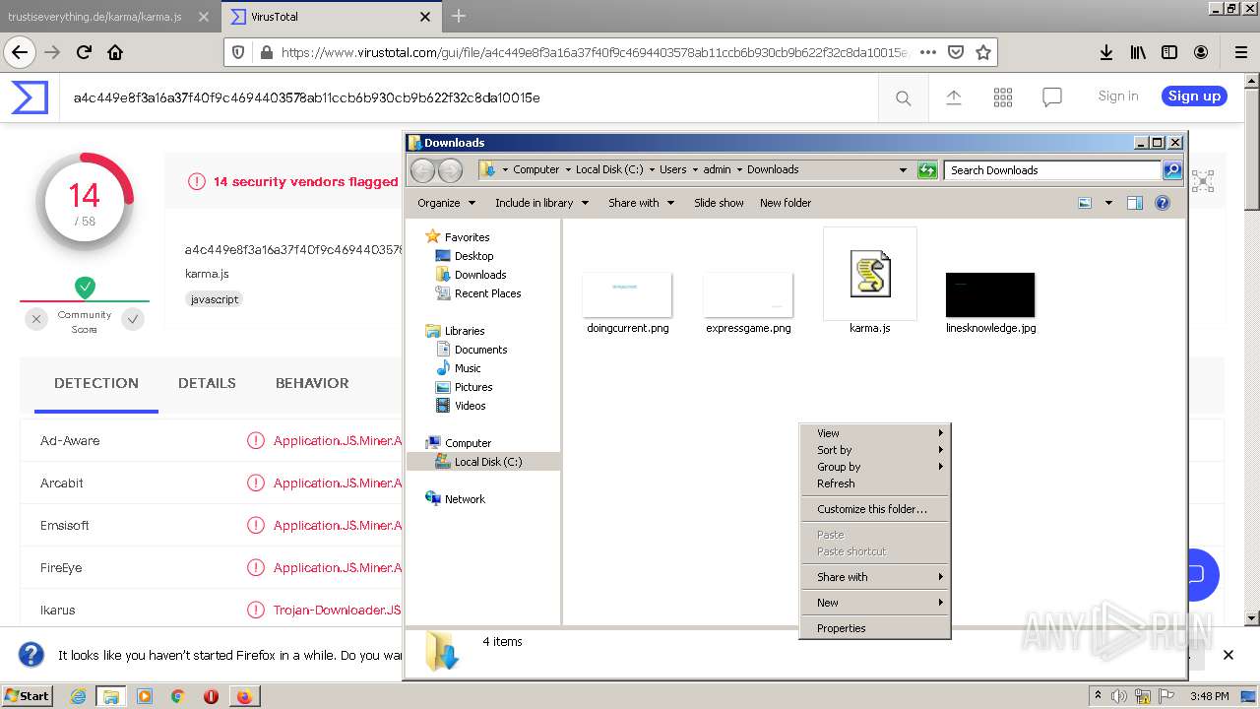This screenshot has width=1260, height=709.
Task: Click the Windows Start button
Action: tap(27, 696)
